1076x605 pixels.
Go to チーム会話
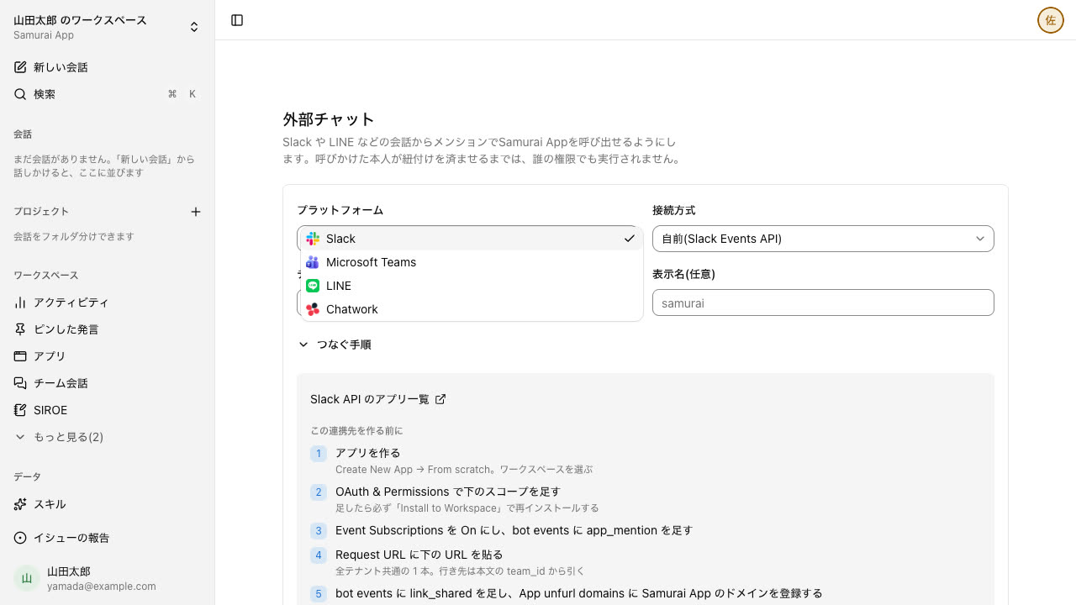[x=107, y=383]
